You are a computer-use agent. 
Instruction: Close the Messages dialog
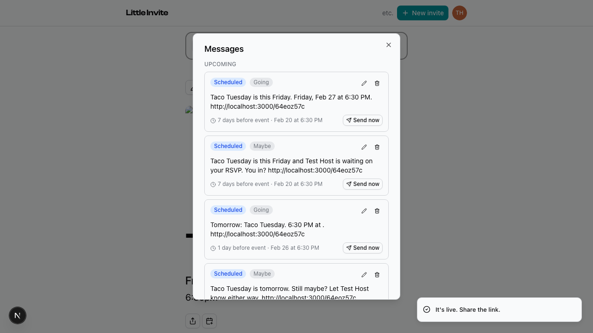click(389, 45)
